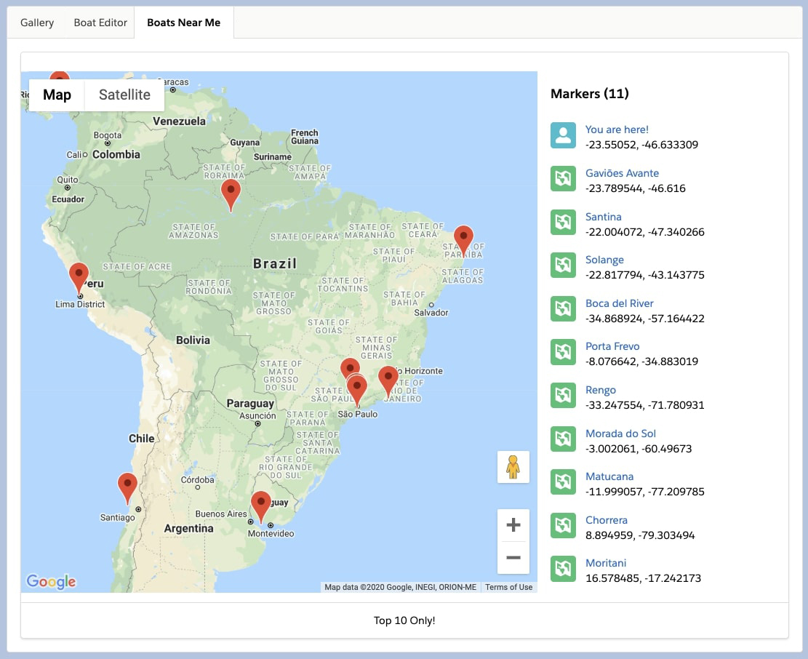Click the map pin near Montevideo
The height and width of the screenshot is (659, 808).
point(261,506)
